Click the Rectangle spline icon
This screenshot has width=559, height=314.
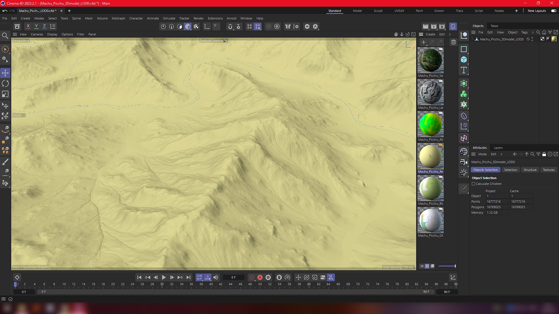464,49
